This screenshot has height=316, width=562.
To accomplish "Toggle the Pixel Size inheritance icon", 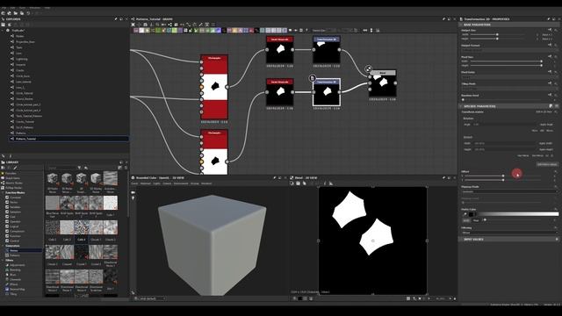I will click(550, 56).
